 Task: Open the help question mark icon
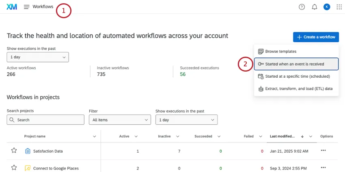(302, 7)
